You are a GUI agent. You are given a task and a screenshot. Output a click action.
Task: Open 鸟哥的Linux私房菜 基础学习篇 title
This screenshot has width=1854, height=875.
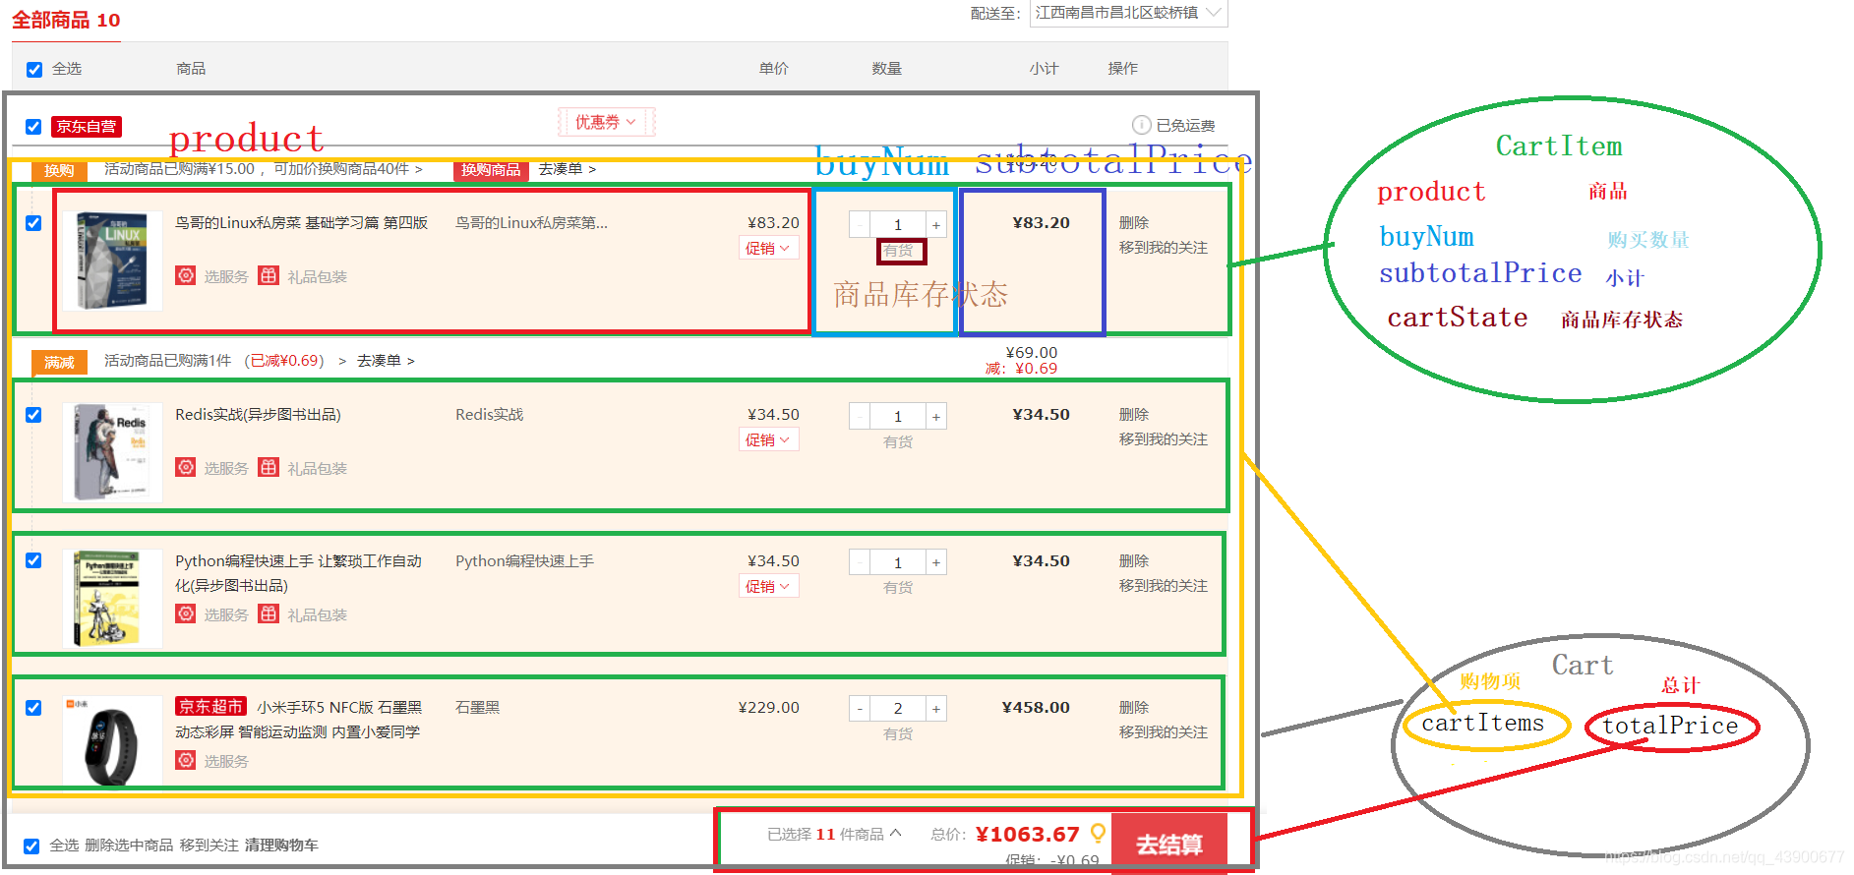[301, 223]
